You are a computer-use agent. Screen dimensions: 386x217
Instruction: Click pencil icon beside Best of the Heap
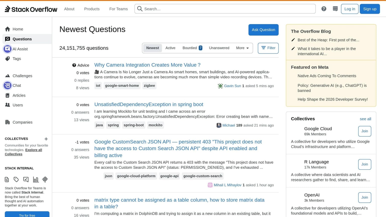pos(293,40)
